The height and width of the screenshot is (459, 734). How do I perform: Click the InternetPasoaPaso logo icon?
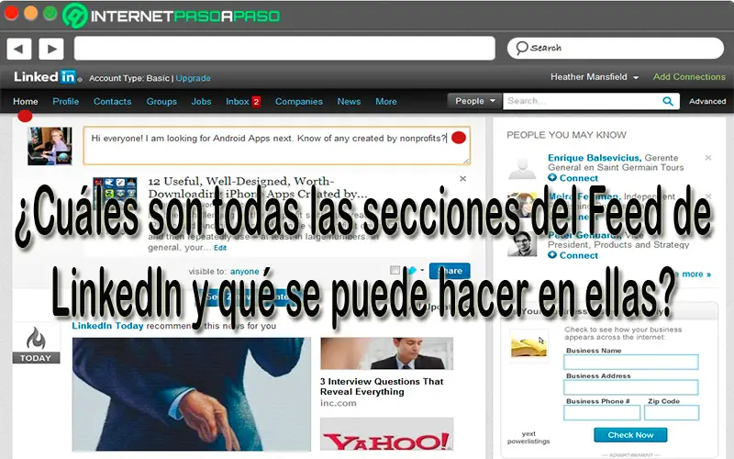click(75, 16)
